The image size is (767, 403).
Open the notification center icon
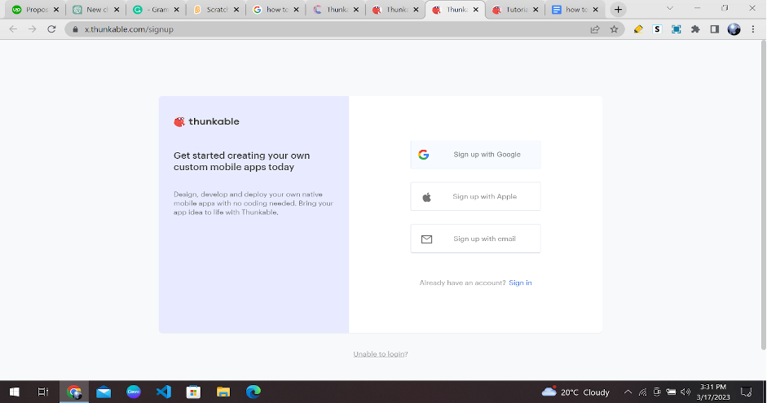[x=746, y=392]
